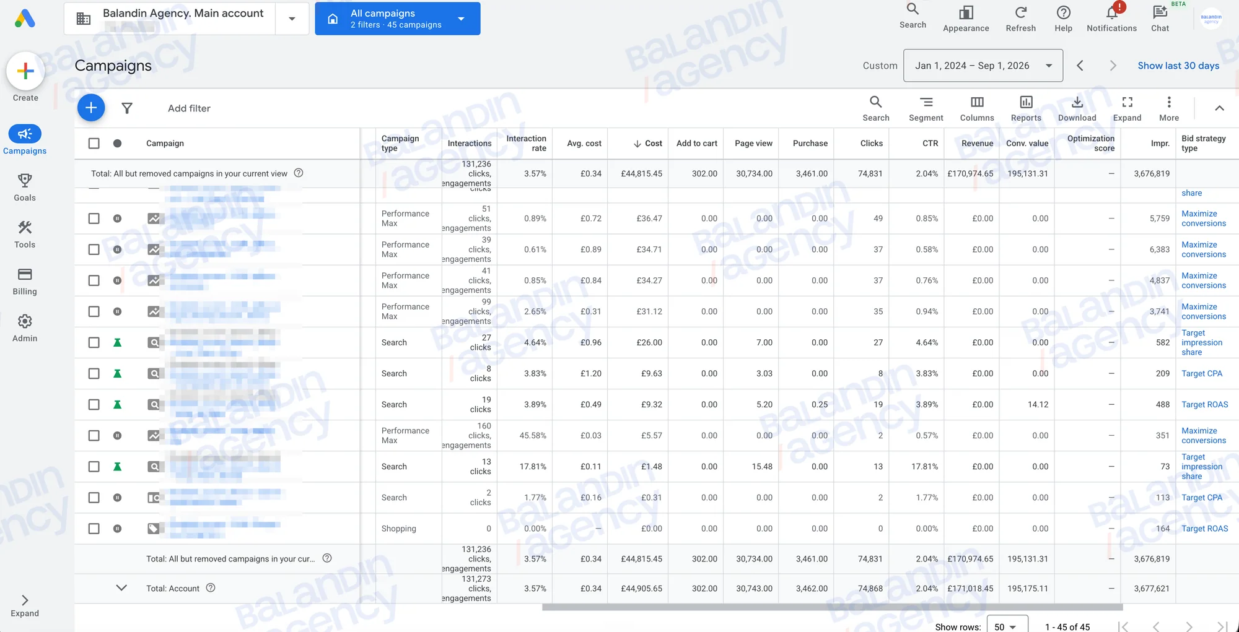This screenshot has width=1239, height=632.
Task: Open the account selector dropdown arrow
Action: coord(292,19)
